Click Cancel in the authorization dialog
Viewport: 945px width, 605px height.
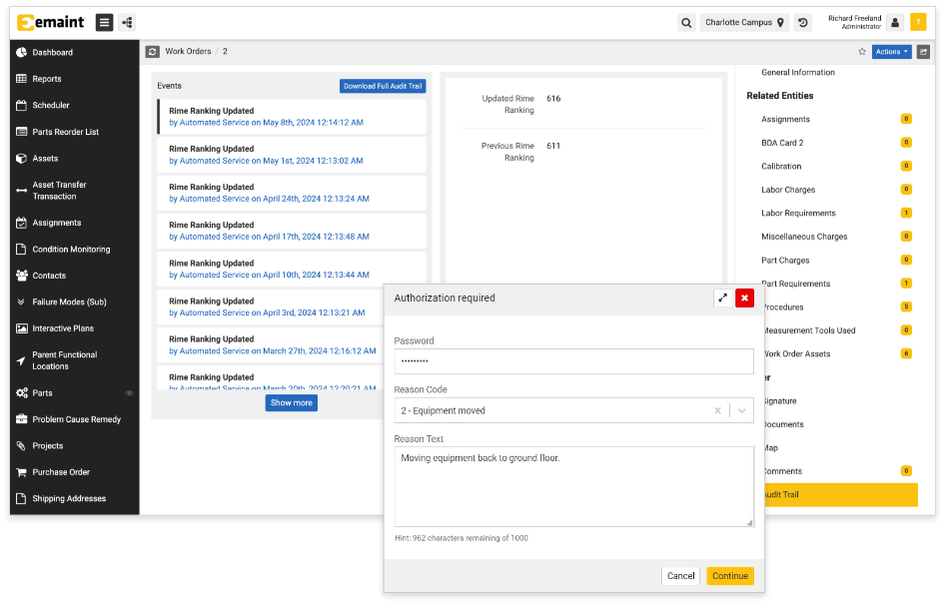click(681, 576)
